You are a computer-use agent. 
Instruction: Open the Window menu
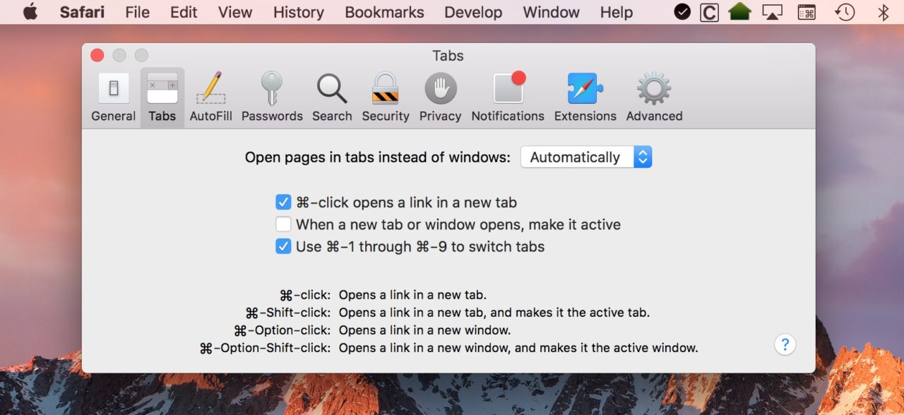point(551,12)
